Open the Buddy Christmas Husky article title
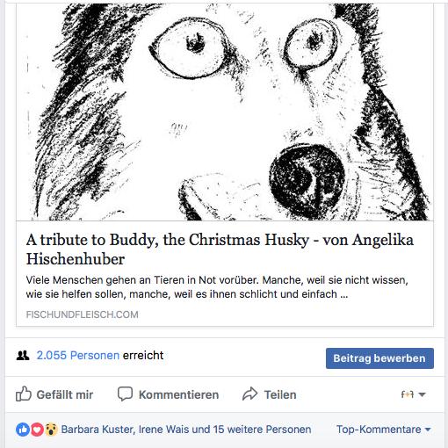The height and width of the screenshot is (448, 448). click(x=220, y=249)
